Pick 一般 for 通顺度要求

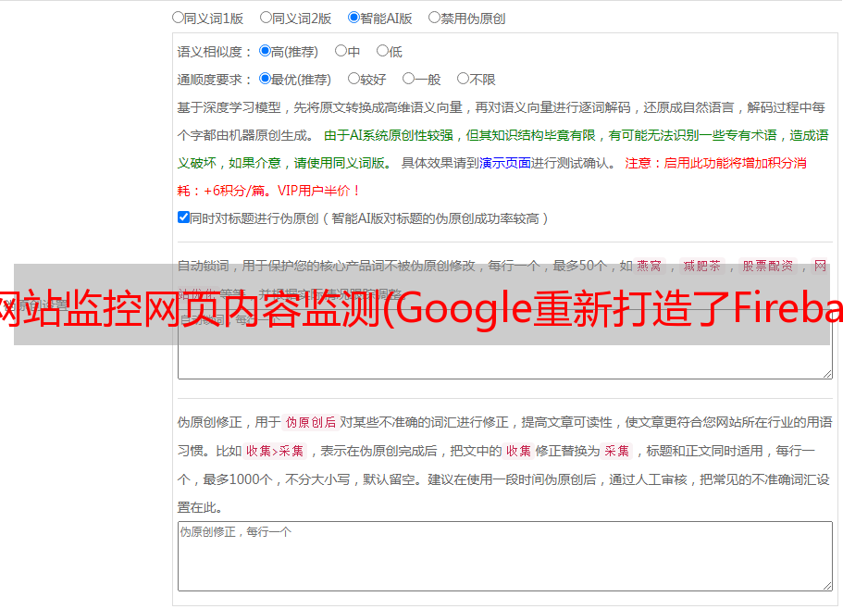point(408,79)
